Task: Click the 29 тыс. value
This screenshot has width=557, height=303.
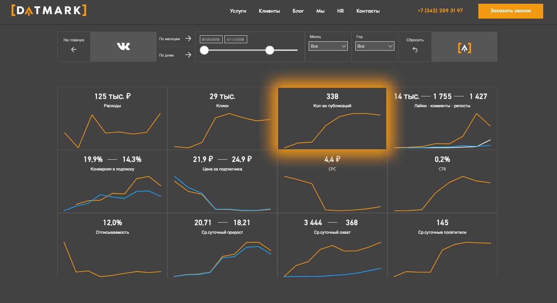Action: (222, 96)
